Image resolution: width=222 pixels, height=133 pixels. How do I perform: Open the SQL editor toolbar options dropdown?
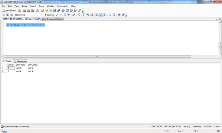click(126, 15)
